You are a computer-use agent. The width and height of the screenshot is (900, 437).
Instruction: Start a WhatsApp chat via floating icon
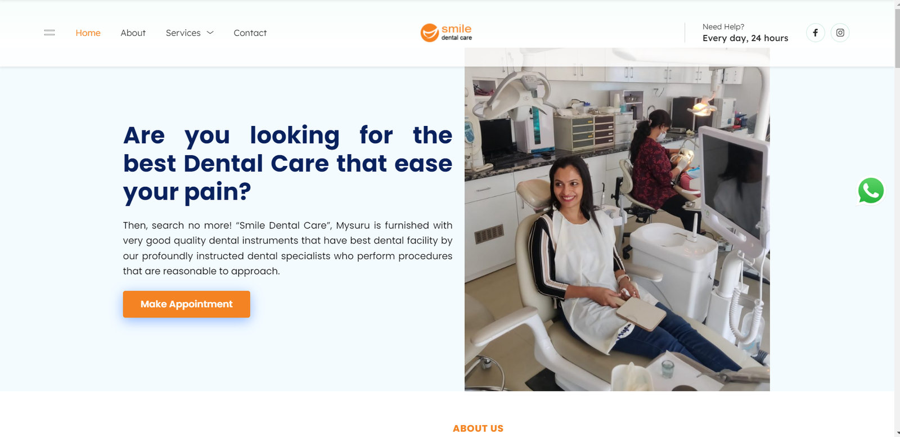871,191
